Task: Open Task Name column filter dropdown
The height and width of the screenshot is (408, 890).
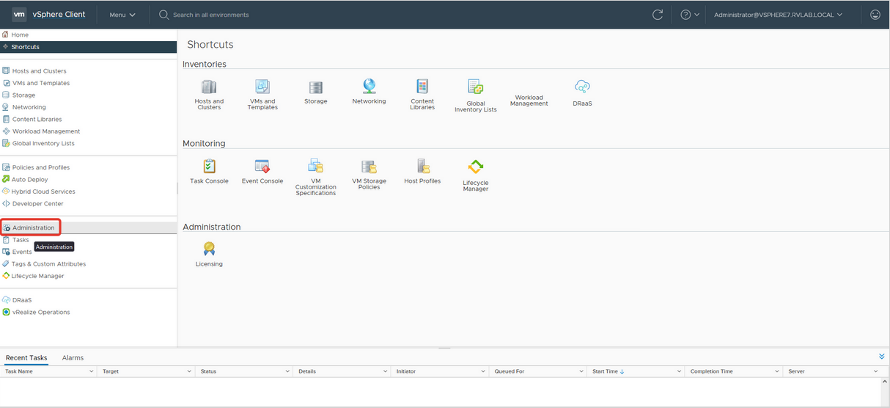Action: coord(92,371)
